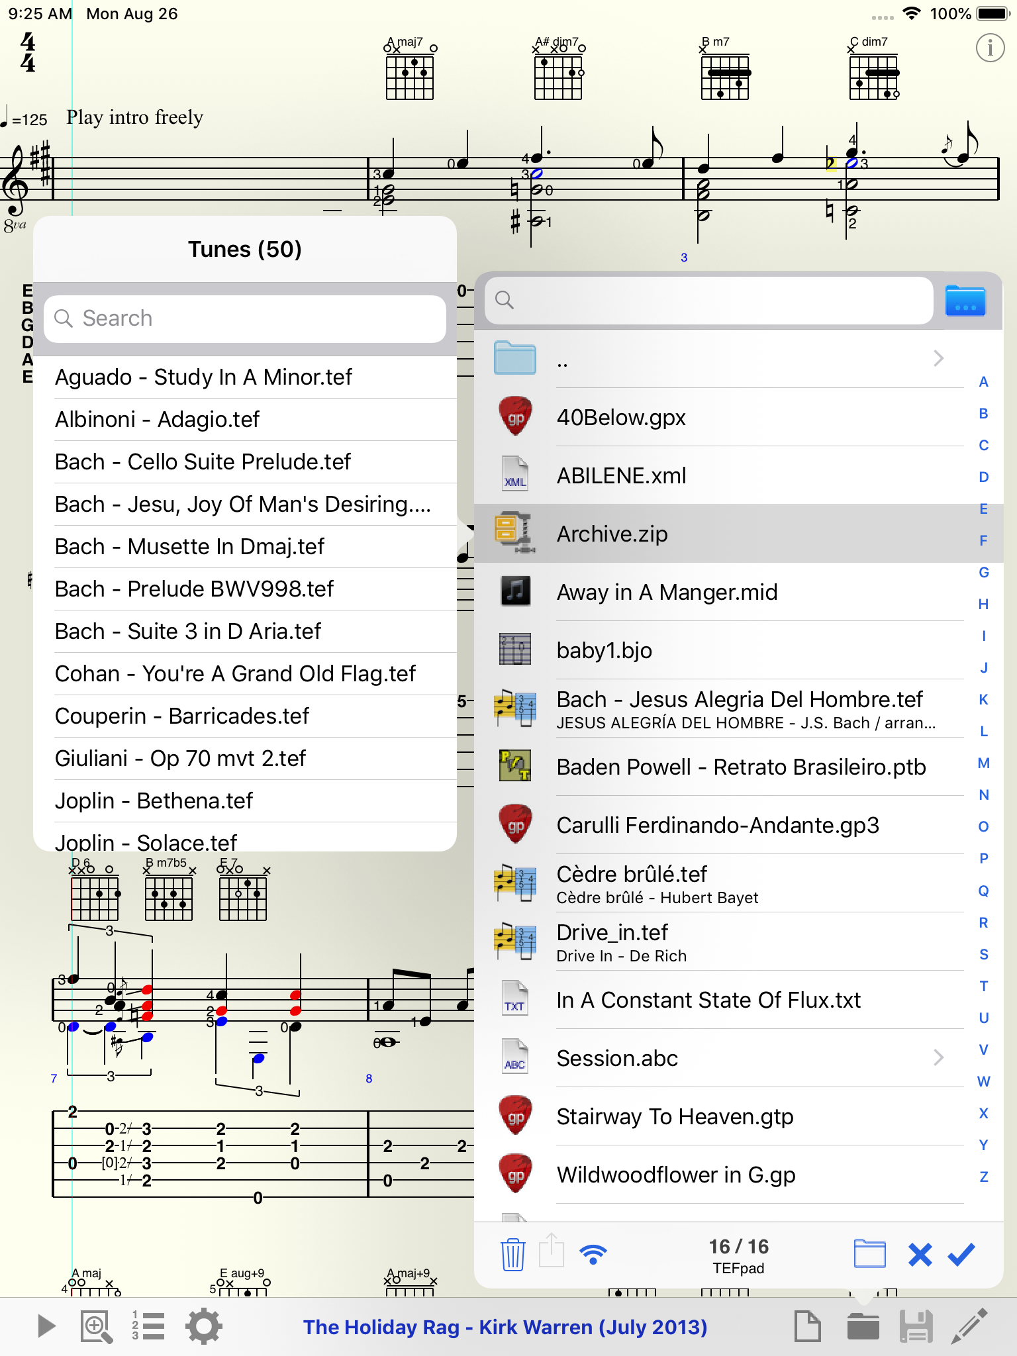Open baby1.bjo file
This screenshot has height=1356, width=1017.
point(719,650)
